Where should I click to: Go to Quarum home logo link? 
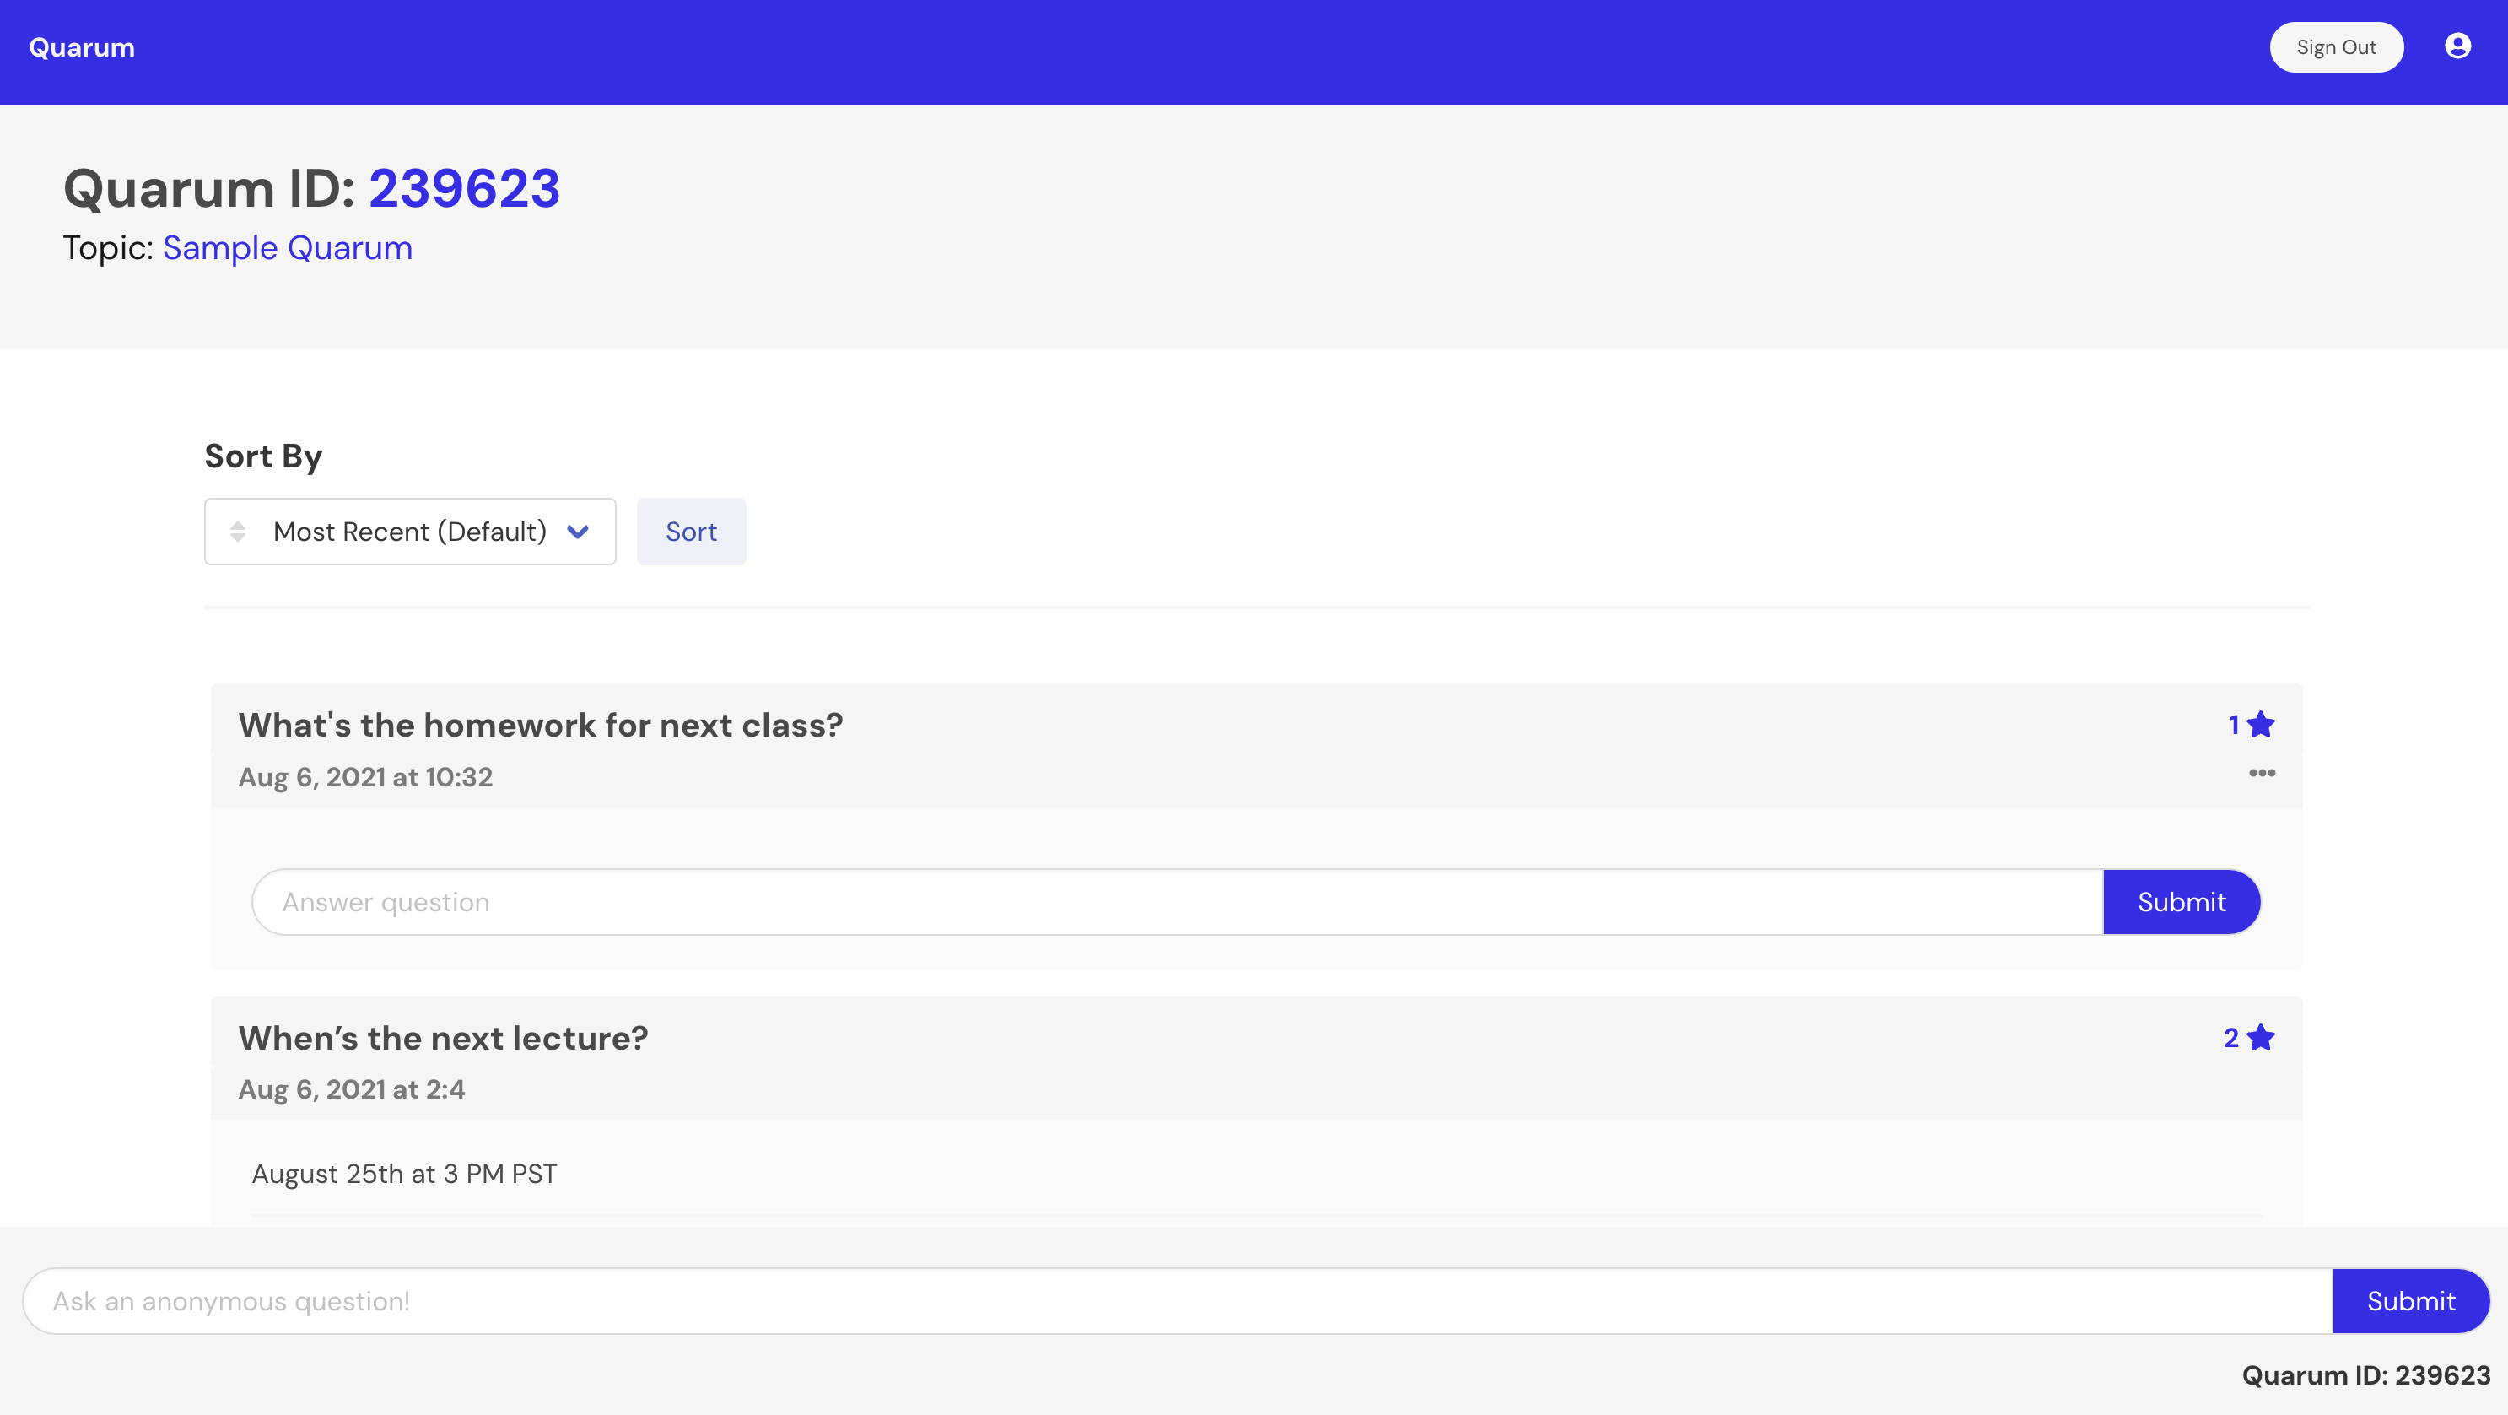pyautogui.click(x=82, y=46)
